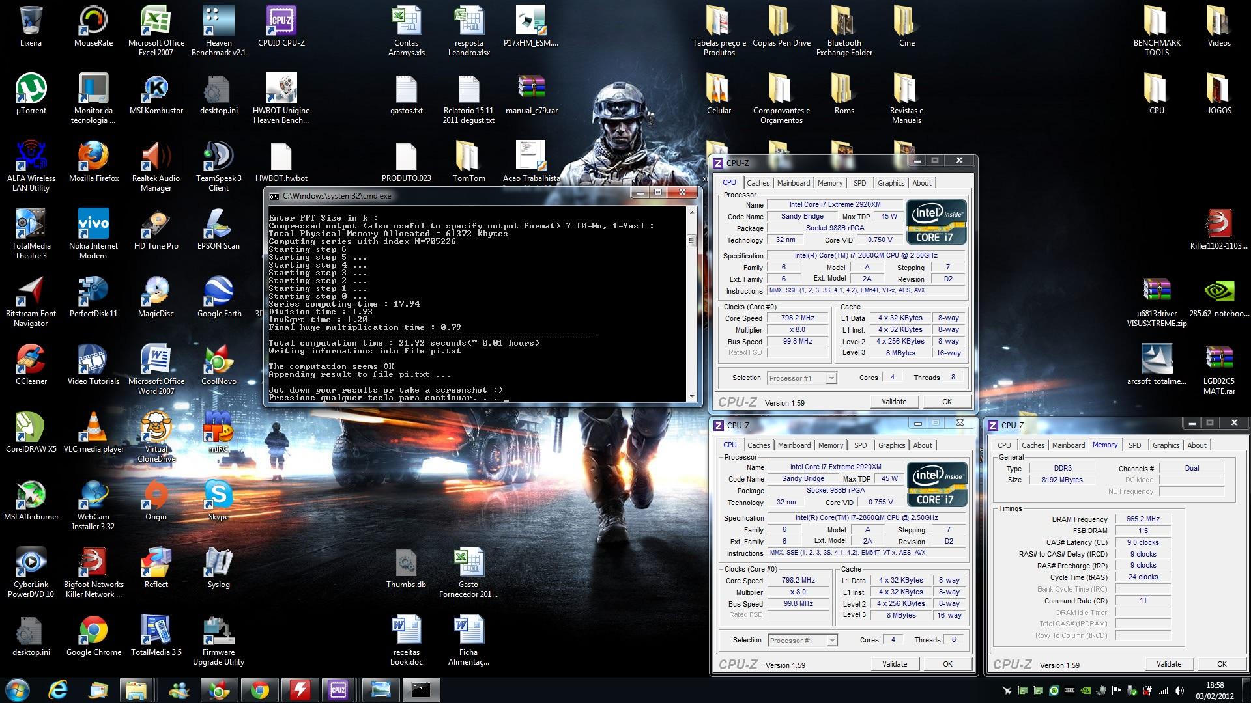Open MSI Afterburner shortcut

[x=31, y=501]
